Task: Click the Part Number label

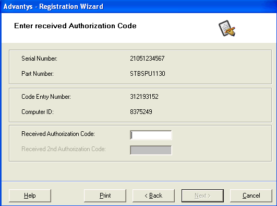Action: click(x=38, y=74)
